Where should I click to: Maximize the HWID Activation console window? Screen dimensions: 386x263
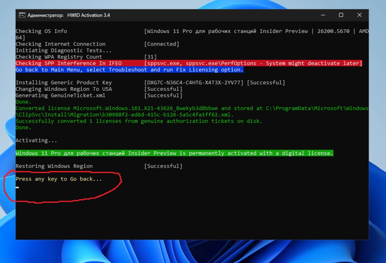[341, 15]
